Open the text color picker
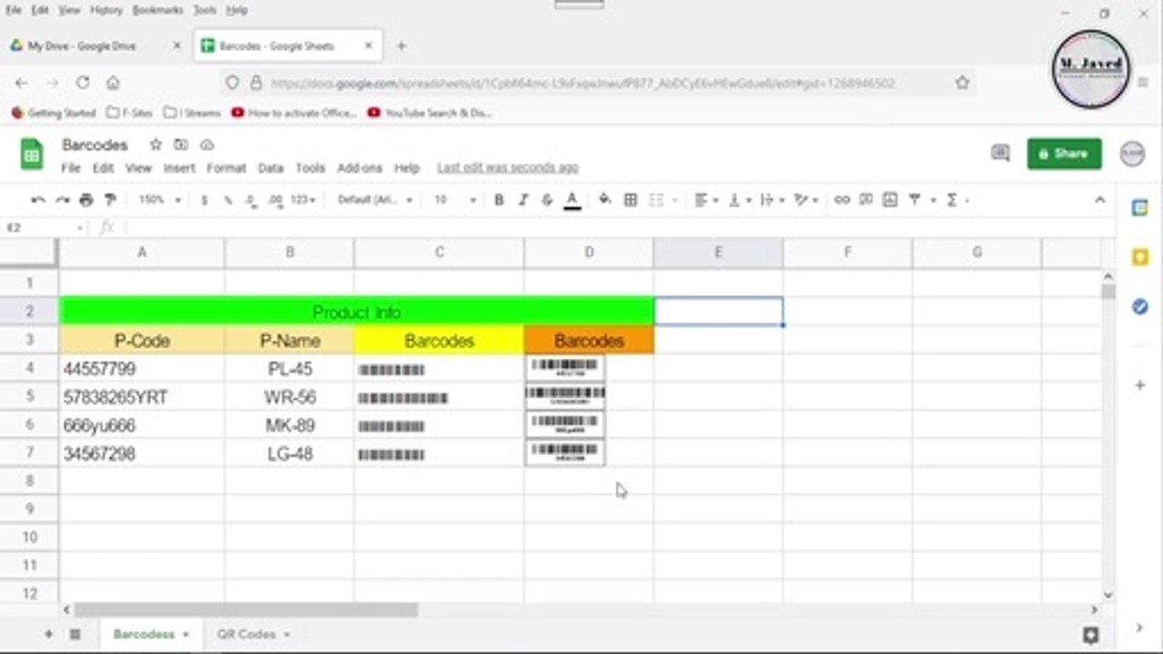 pyautogui.click(x=572, y=201)
